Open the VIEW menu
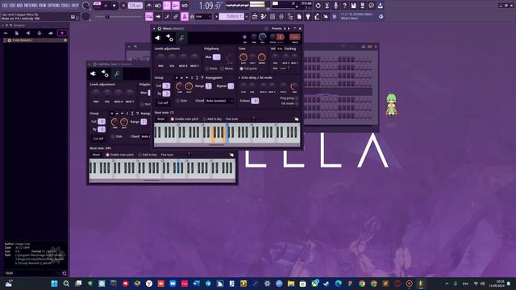The width and height of the screenshot is (516, 290). 43,6
